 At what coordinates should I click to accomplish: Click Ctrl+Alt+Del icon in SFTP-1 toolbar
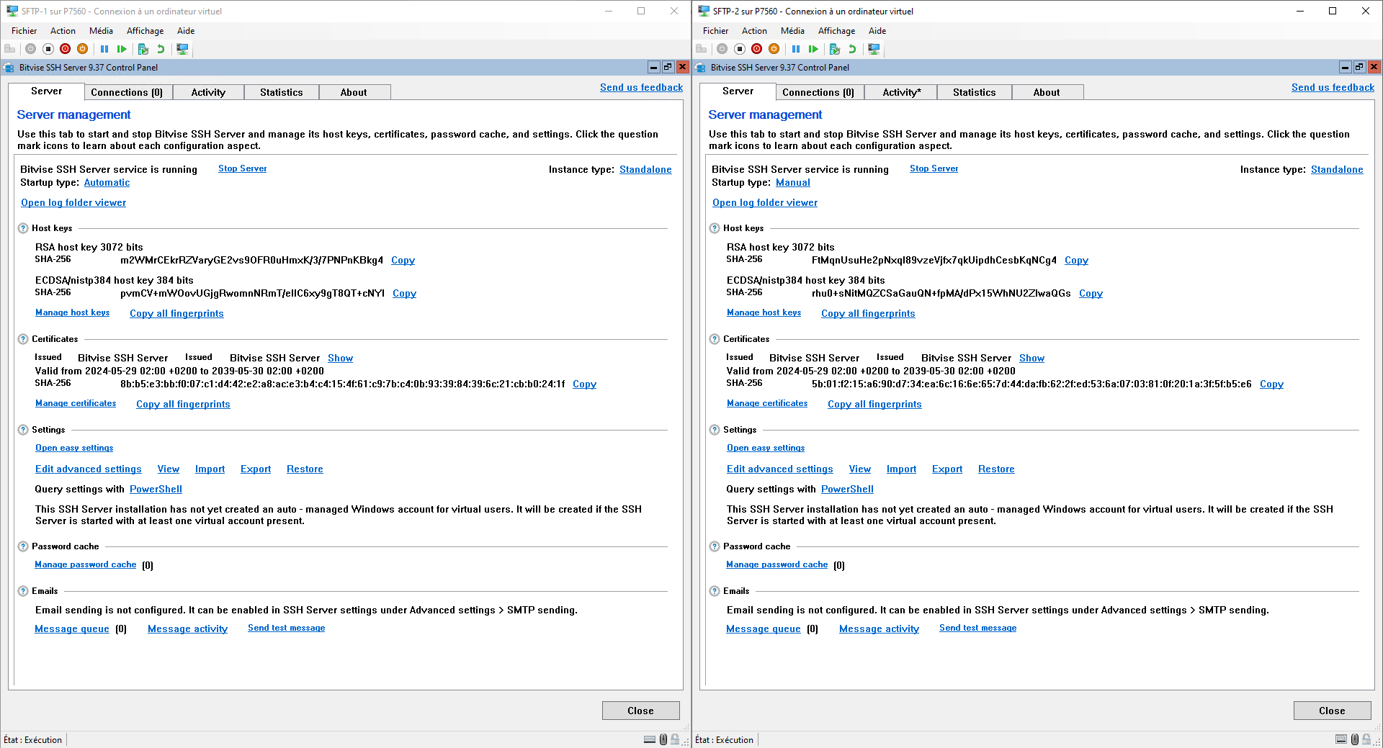click(10, 49)
